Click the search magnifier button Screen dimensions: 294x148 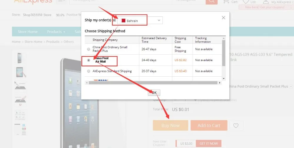(211, 1)
